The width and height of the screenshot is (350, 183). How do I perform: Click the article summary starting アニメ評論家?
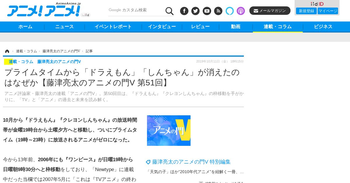click(x=124, y=96)
